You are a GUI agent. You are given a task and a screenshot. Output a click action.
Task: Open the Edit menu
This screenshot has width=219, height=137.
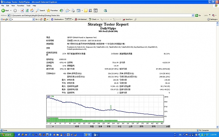[x=8, y=6]
